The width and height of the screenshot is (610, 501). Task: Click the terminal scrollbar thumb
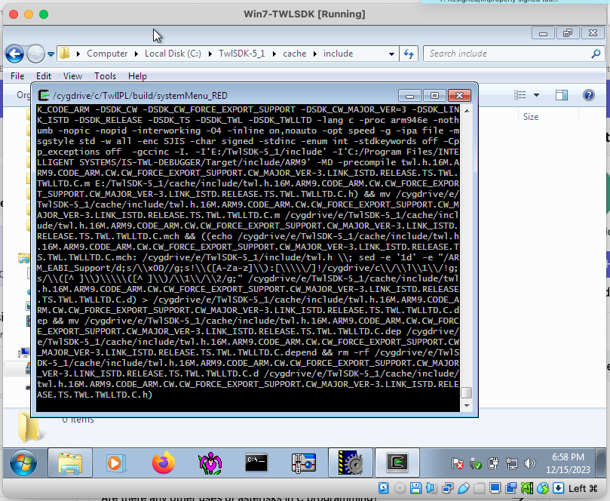[467, 392]
